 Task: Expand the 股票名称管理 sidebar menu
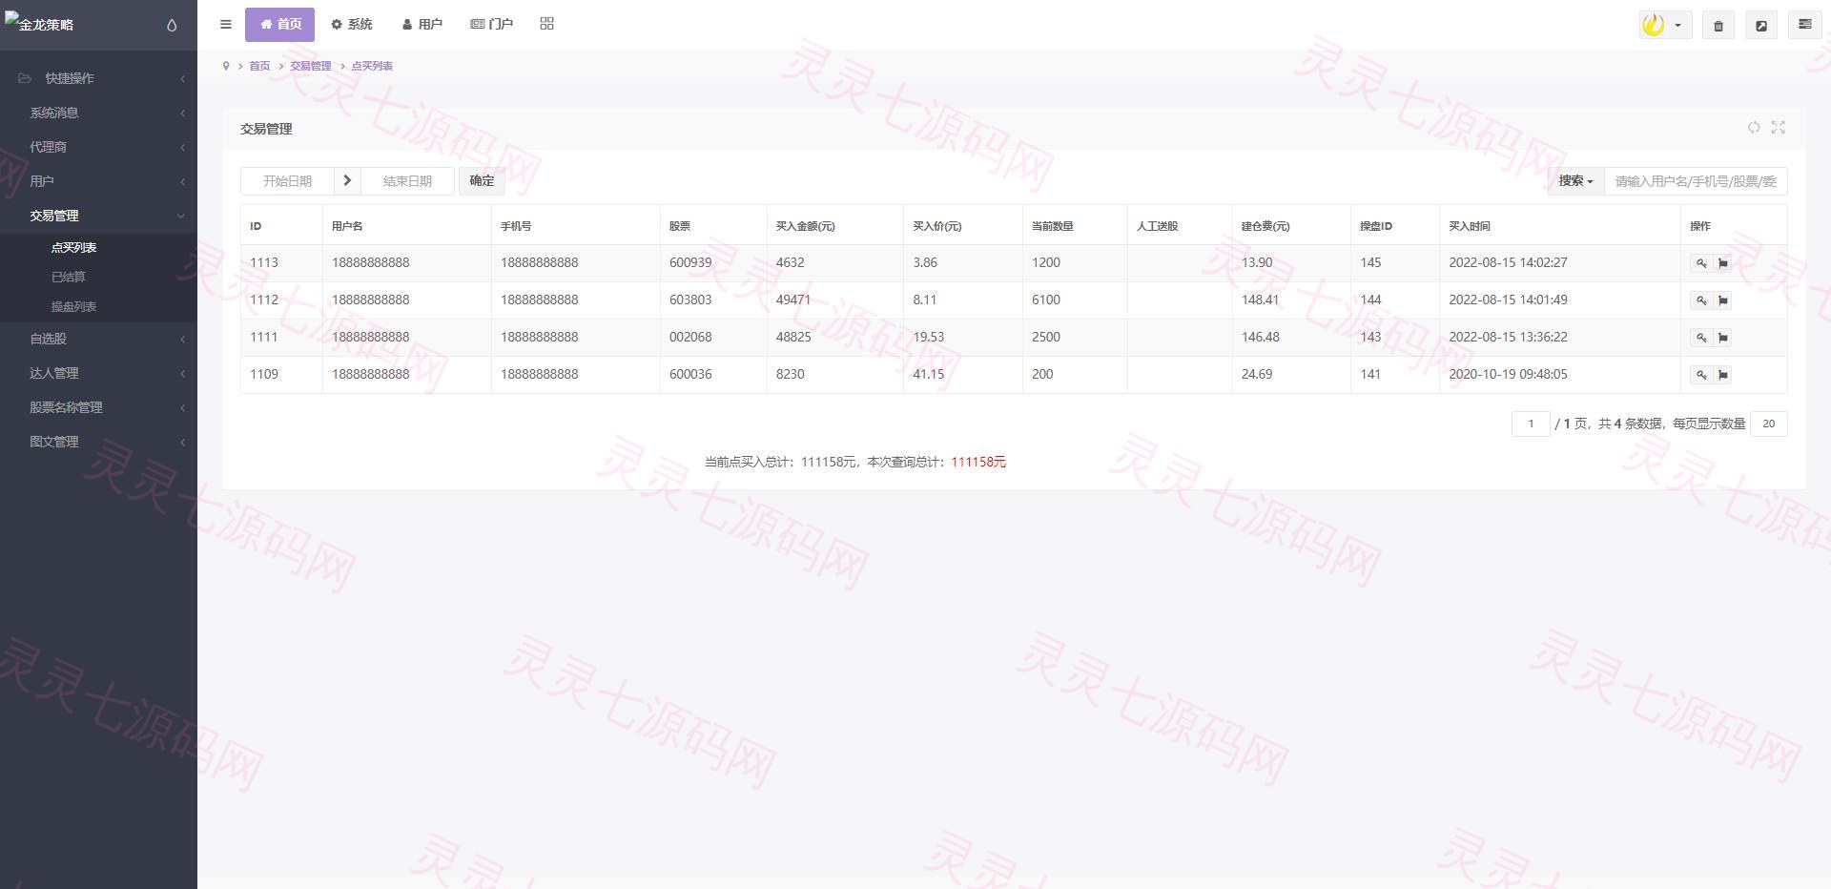[x=98, y=407]
